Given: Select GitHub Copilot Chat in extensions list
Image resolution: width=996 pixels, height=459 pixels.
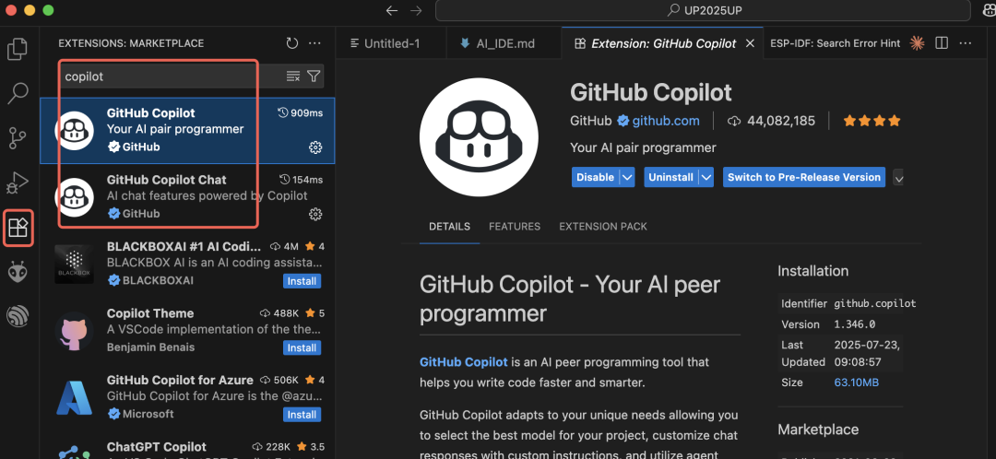Looking at the screenshot, I should point(187,197).
